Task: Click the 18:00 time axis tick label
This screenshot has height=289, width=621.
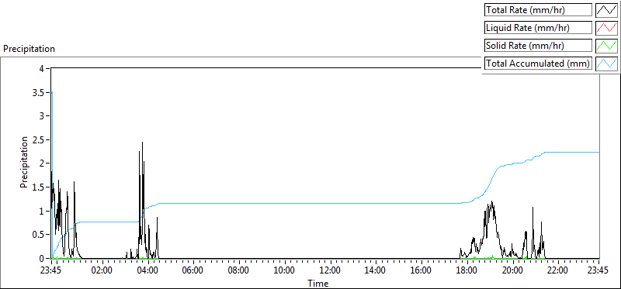Action: point(467,271)
